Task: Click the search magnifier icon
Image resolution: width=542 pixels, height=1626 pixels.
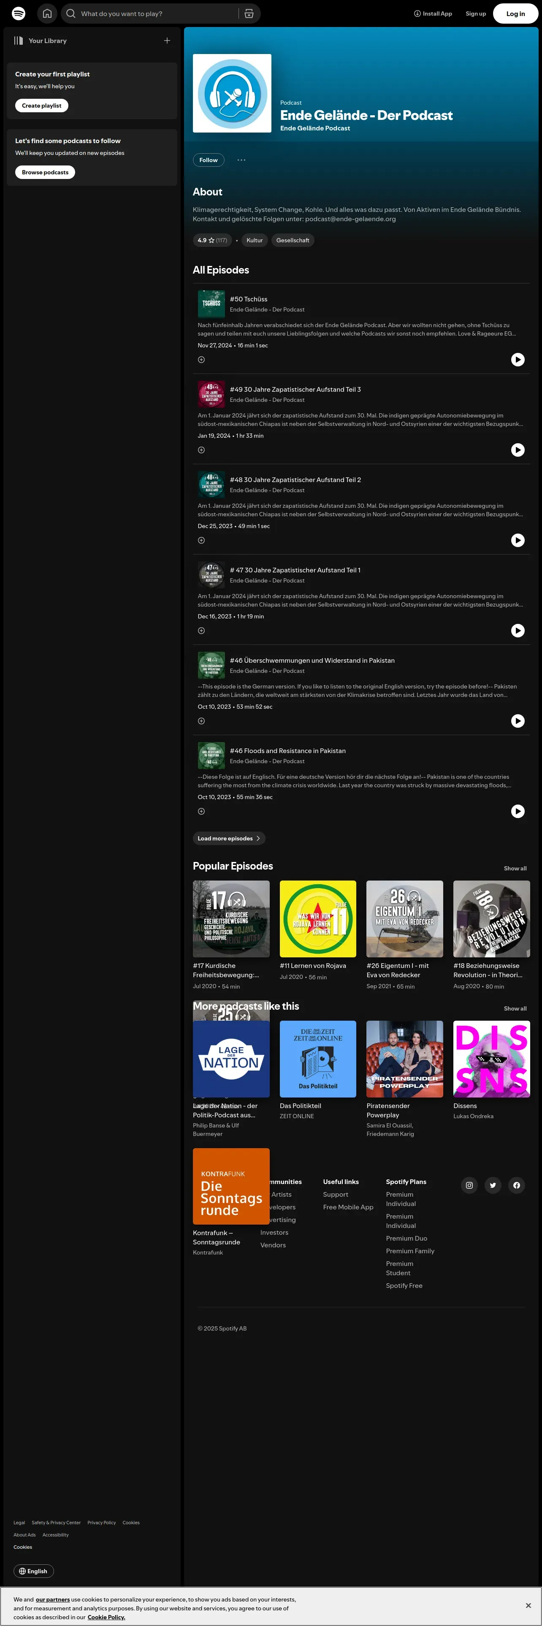Action: point(70,13)
